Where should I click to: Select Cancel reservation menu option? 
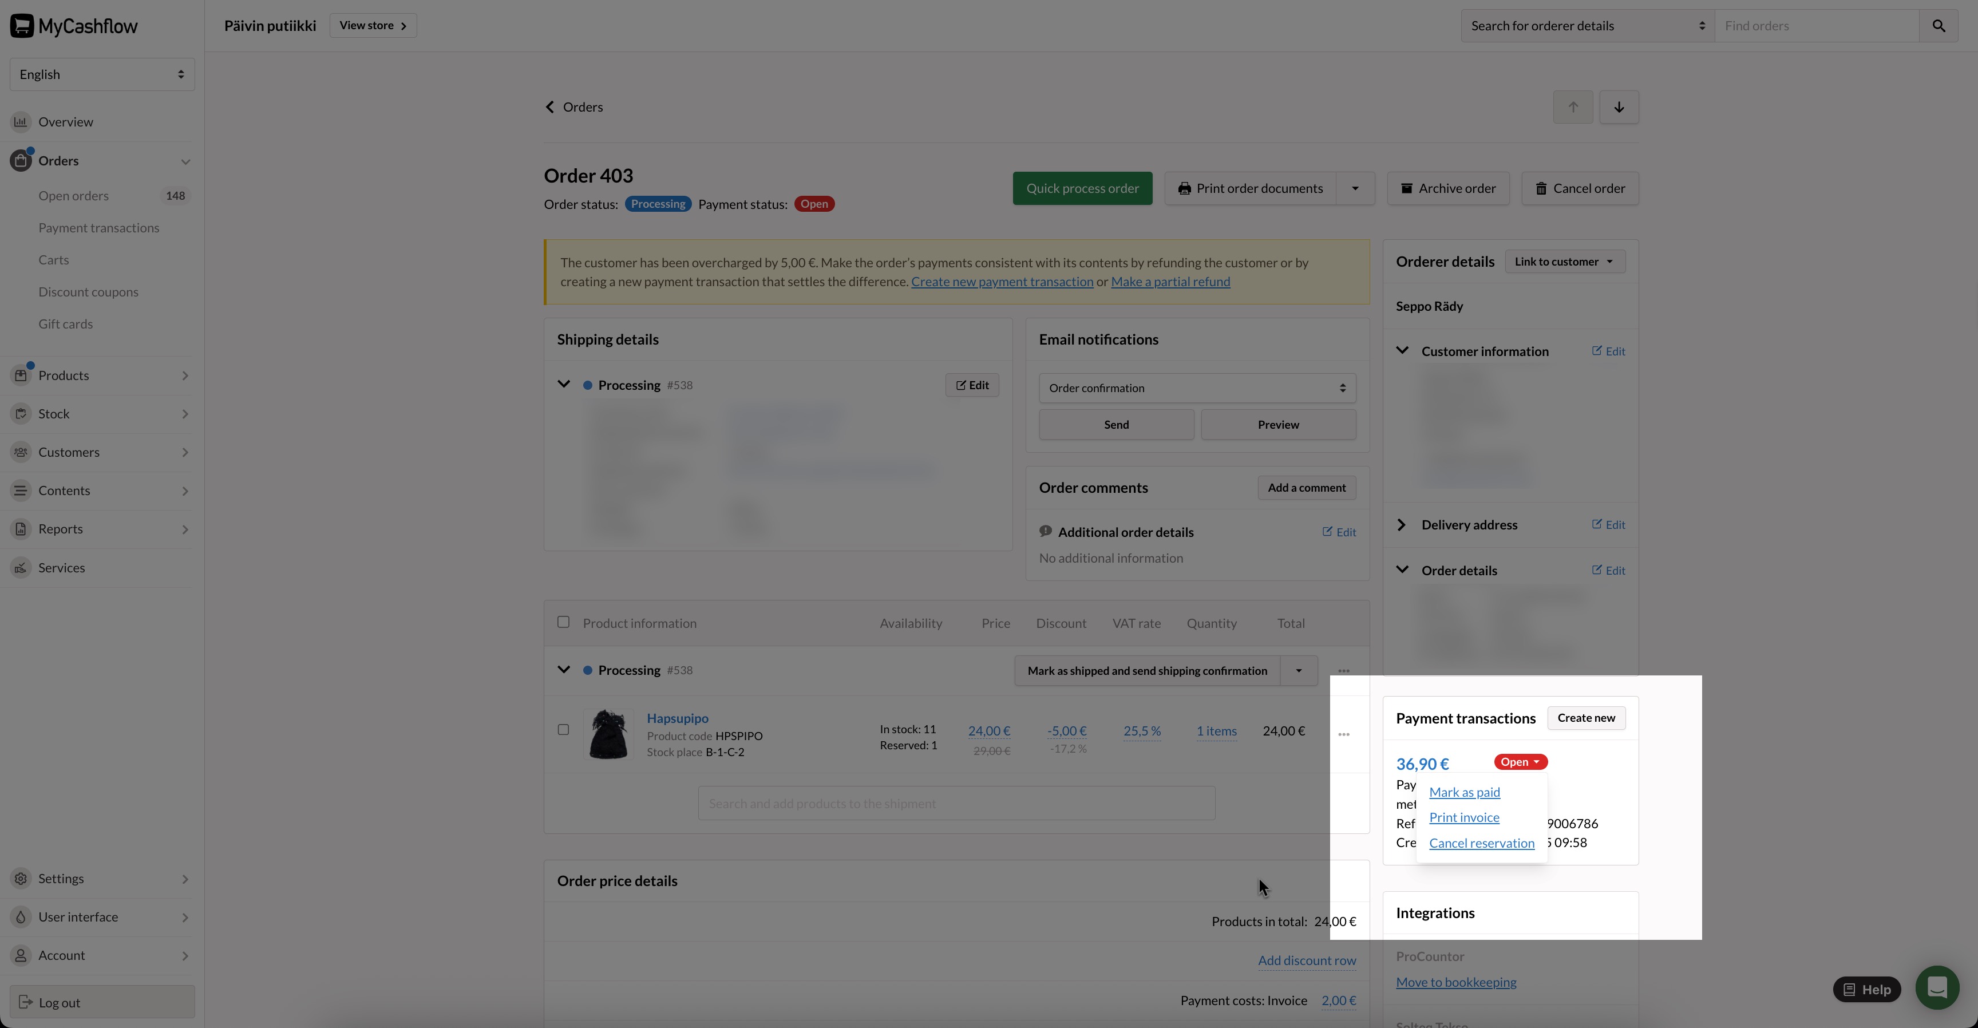(1481, 843)
